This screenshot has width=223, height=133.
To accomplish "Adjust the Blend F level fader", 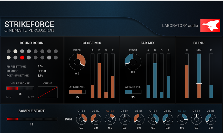I will click(x=211, y=76).
